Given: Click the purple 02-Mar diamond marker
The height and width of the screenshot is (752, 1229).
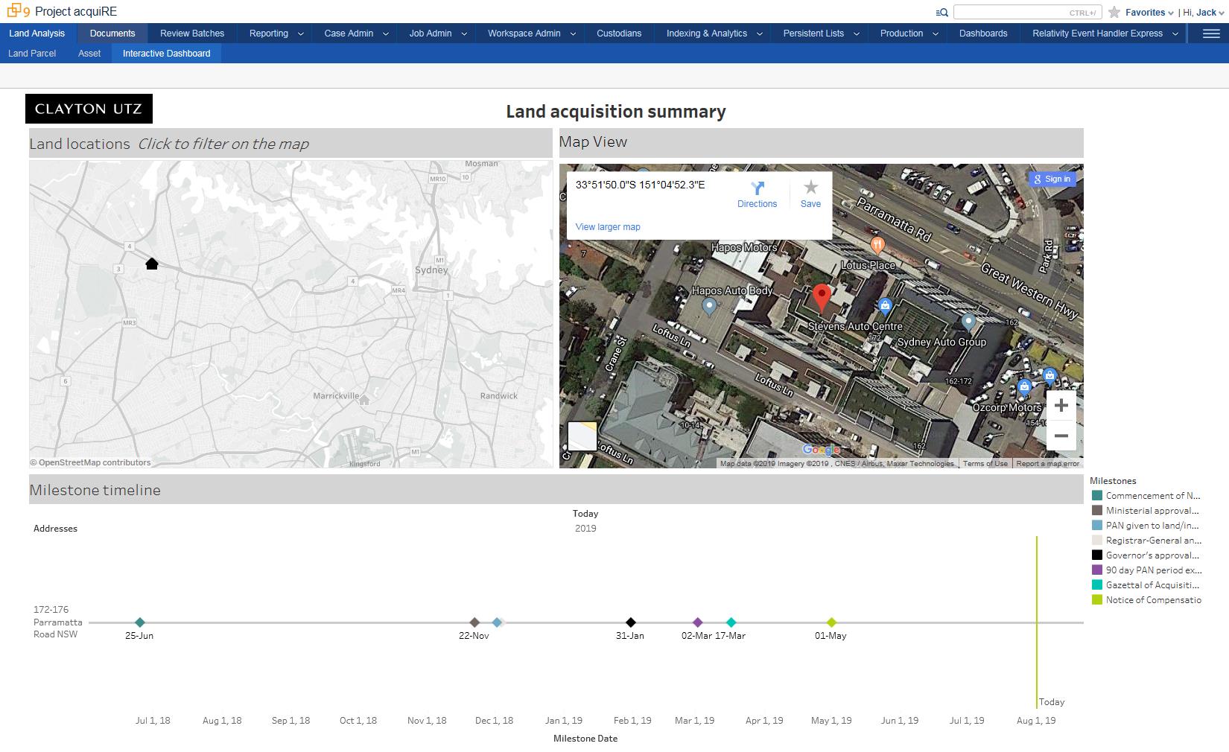Looking at the screenshot, I should click(698, 622).
